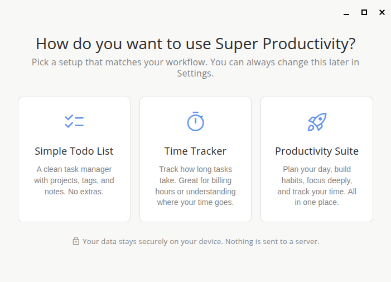
Task: Click the lock icon beside the privacy note
Action: (x=76, y=241)
